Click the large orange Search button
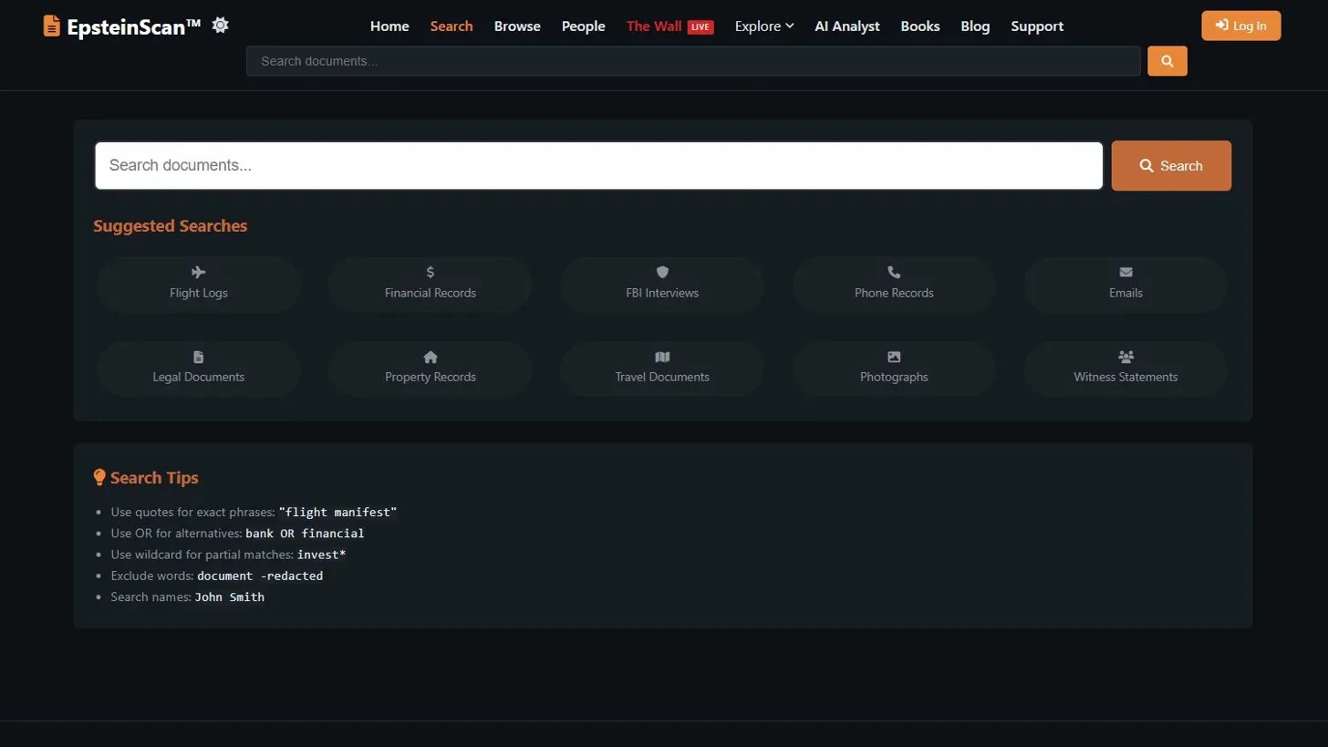 [x=1171, y=166]
